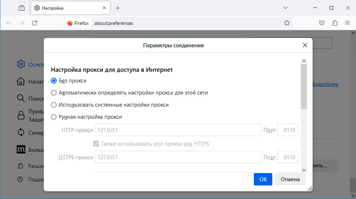Select Ручная настройка прокси
The image size is (356, 199).
54,117
